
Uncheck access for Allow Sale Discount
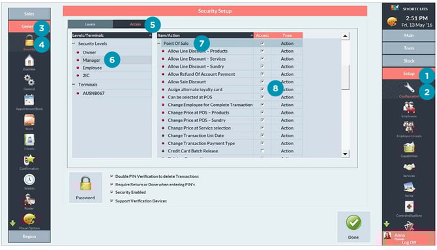click(262, 81)
